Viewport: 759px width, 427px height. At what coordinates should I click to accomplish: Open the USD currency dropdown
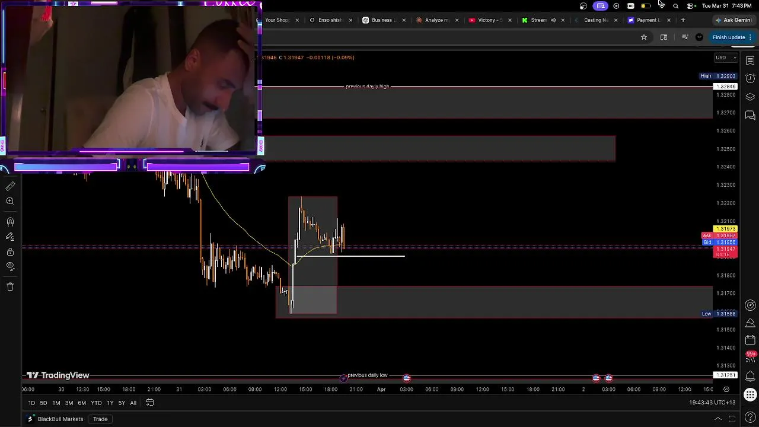726,58
